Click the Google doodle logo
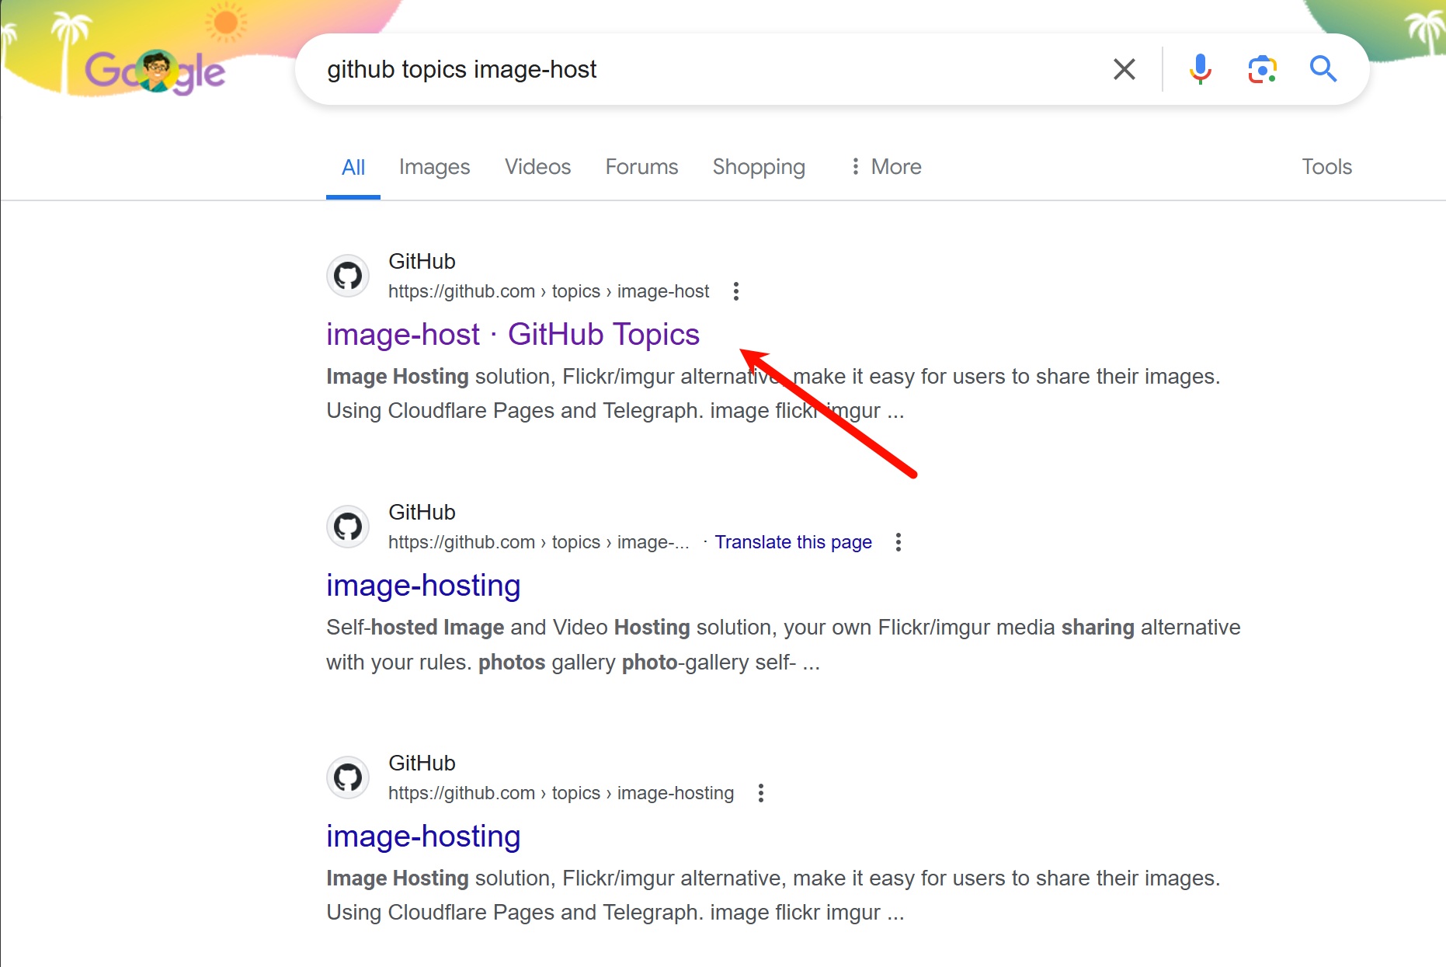 click(155, 71)
